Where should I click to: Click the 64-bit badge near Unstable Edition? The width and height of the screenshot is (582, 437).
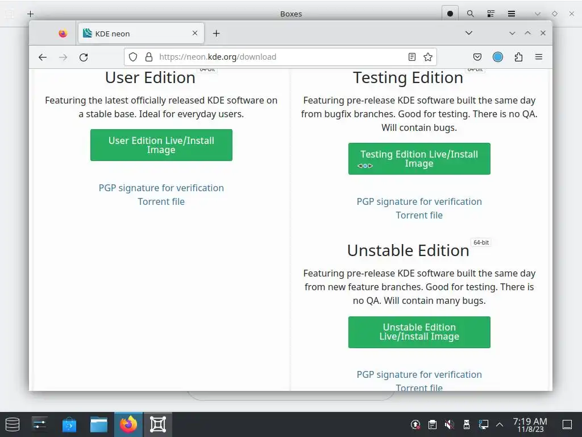coord(481,242)
